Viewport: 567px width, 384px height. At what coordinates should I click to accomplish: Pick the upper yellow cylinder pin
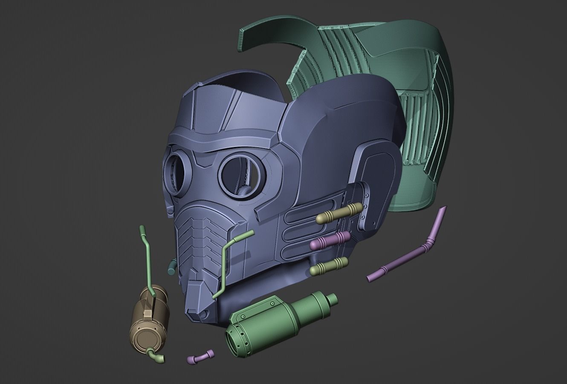tap(340, 213)
